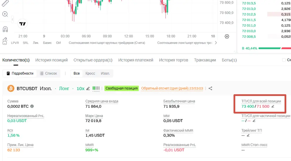Tick the checkbox right of Боты tab

pyautogui.click(x=284, y=60)
